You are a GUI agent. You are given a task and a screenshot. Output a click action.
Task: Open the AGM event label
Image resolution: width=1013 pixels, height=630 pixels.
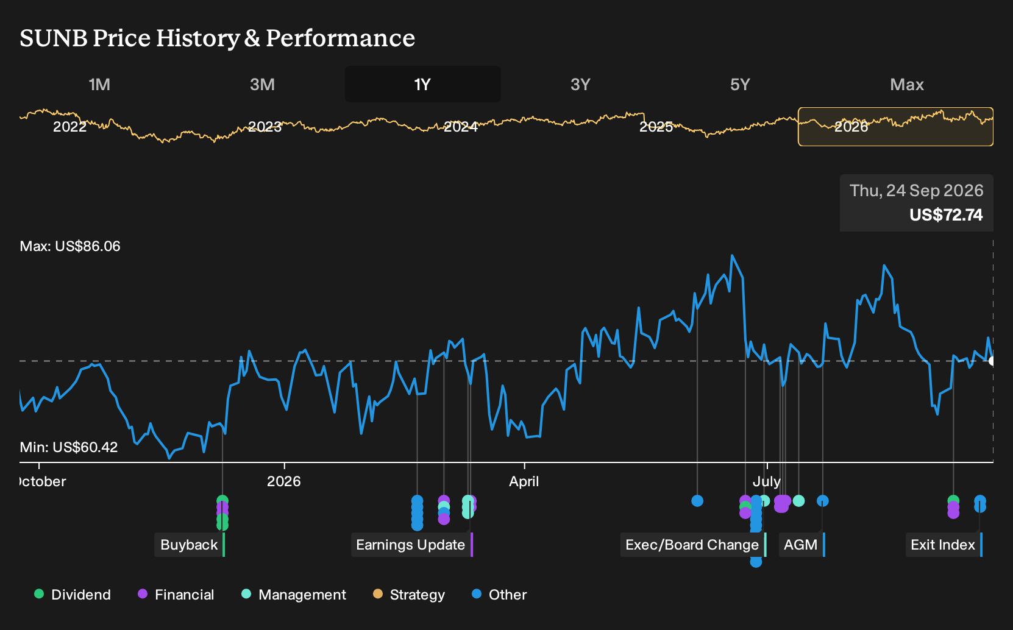pyautogui.click(x=802, y=545)
